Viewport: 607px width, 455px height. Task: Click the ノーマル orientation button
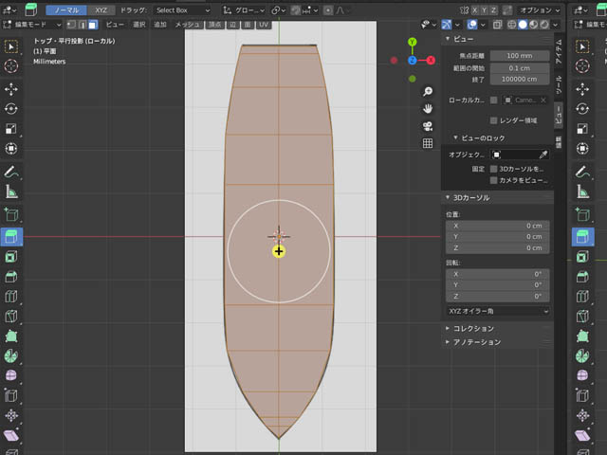(67, 9)
